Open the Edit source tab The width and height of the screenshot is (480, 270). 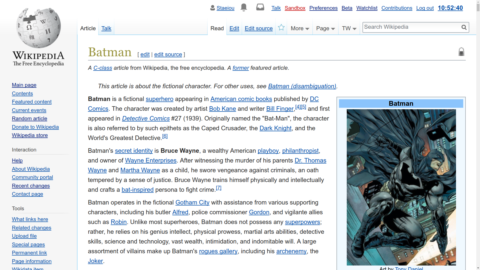coord(258,28)
